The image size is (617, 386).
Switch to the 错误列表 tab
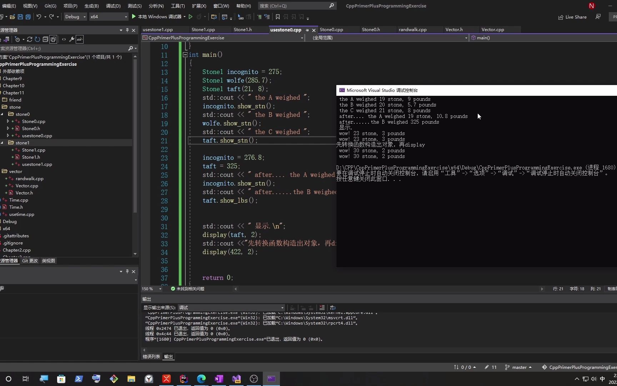pos(151,357)
